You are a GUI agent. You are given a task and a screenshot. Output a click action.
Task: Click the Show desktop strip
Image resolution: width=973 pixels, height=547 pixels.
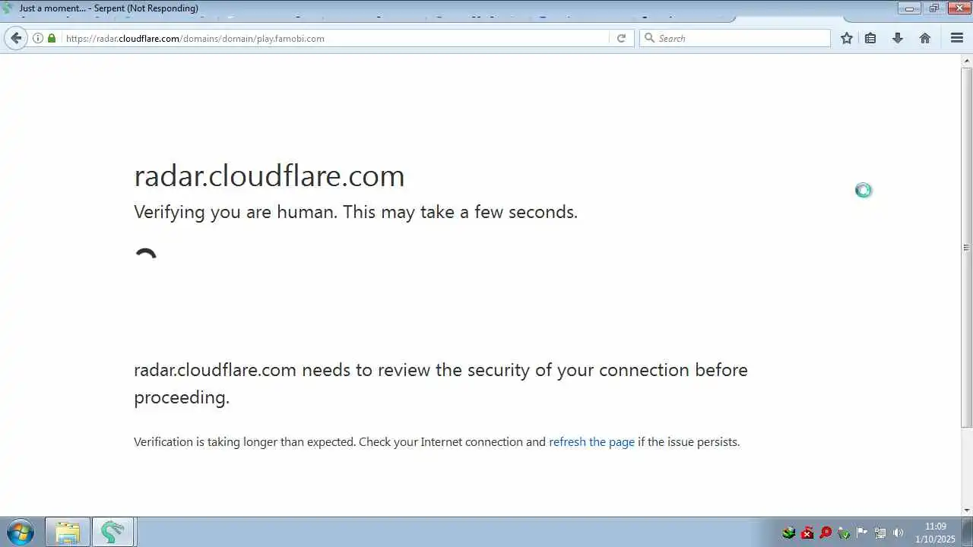coord(968,532)
